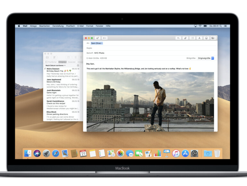Image resolution: width=247 pixels, height=186 pixels.
Task: Toggle the message filter circle icon
Action: pos(78,65)
